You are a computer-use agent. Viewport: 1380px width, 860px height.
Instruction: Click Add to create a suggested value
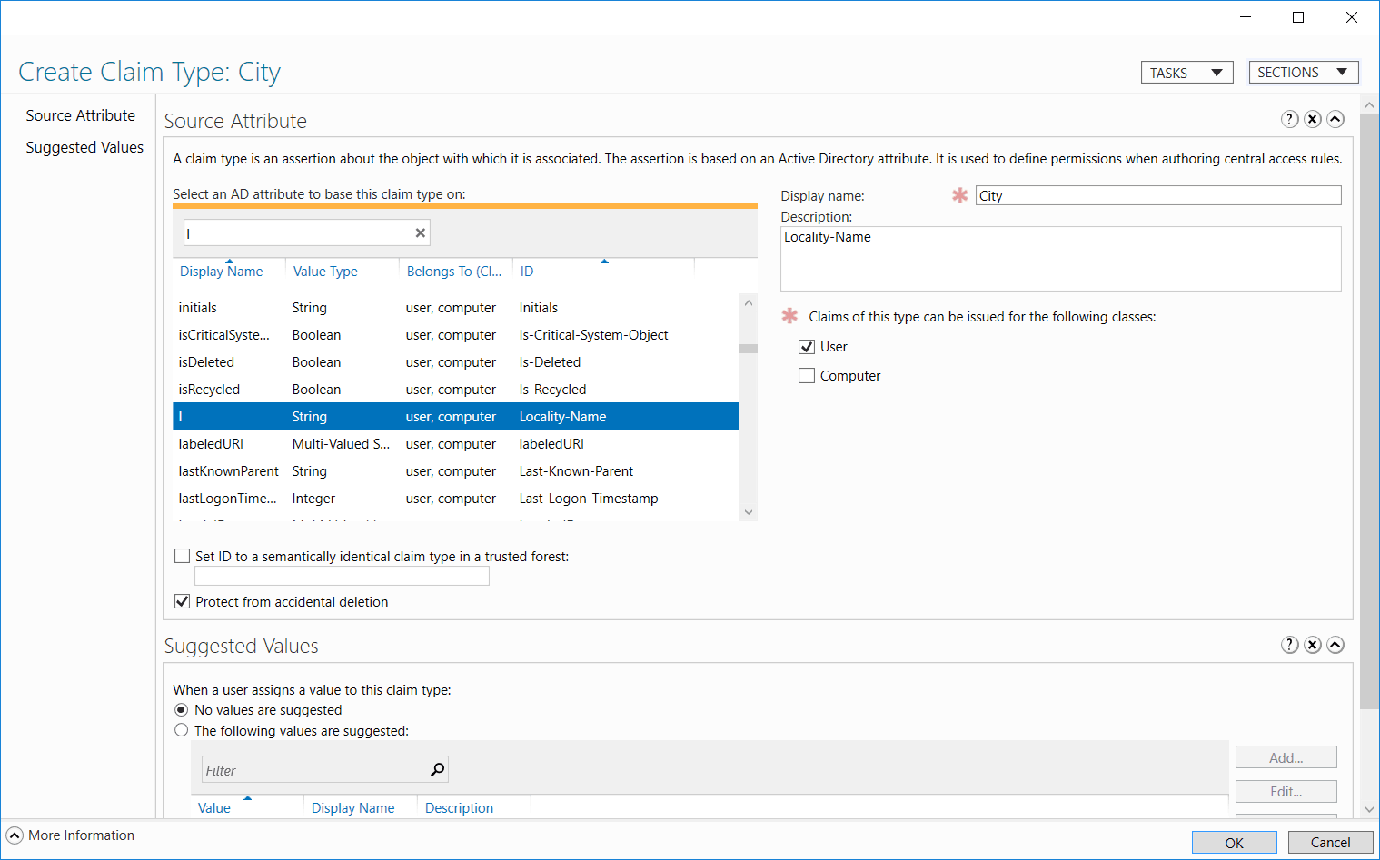click(x=1286, y=756)
